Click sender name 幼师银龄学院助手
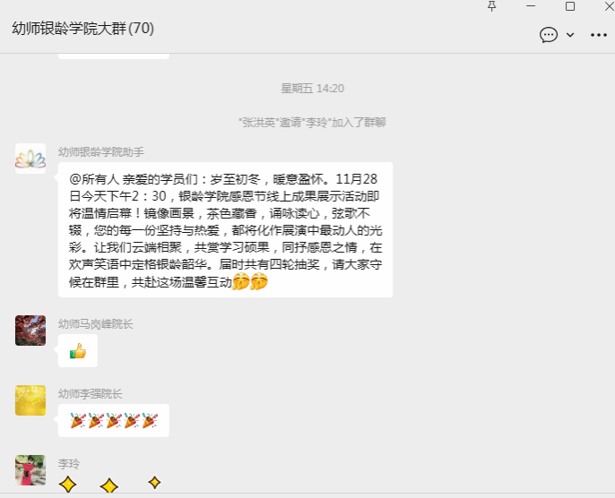 (101, 151)
